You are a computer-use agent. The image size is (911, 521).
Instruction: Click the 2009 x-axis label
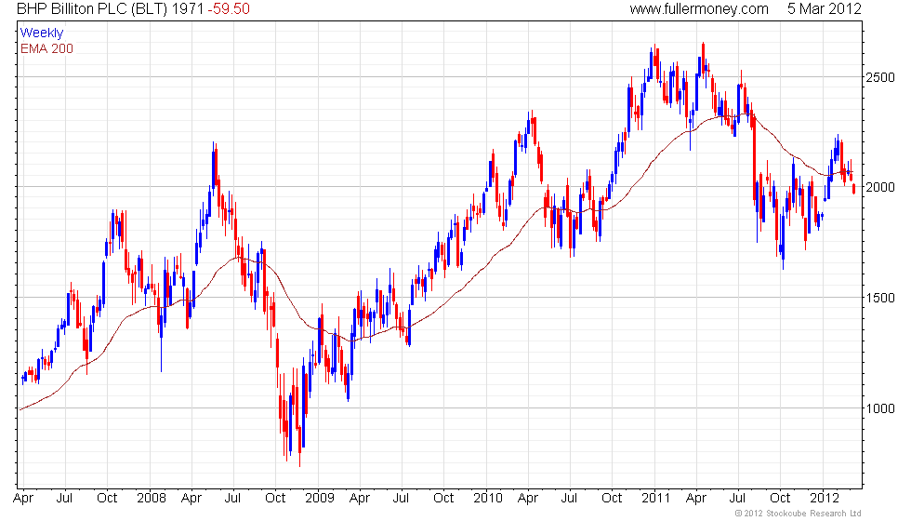pos(320,499)
